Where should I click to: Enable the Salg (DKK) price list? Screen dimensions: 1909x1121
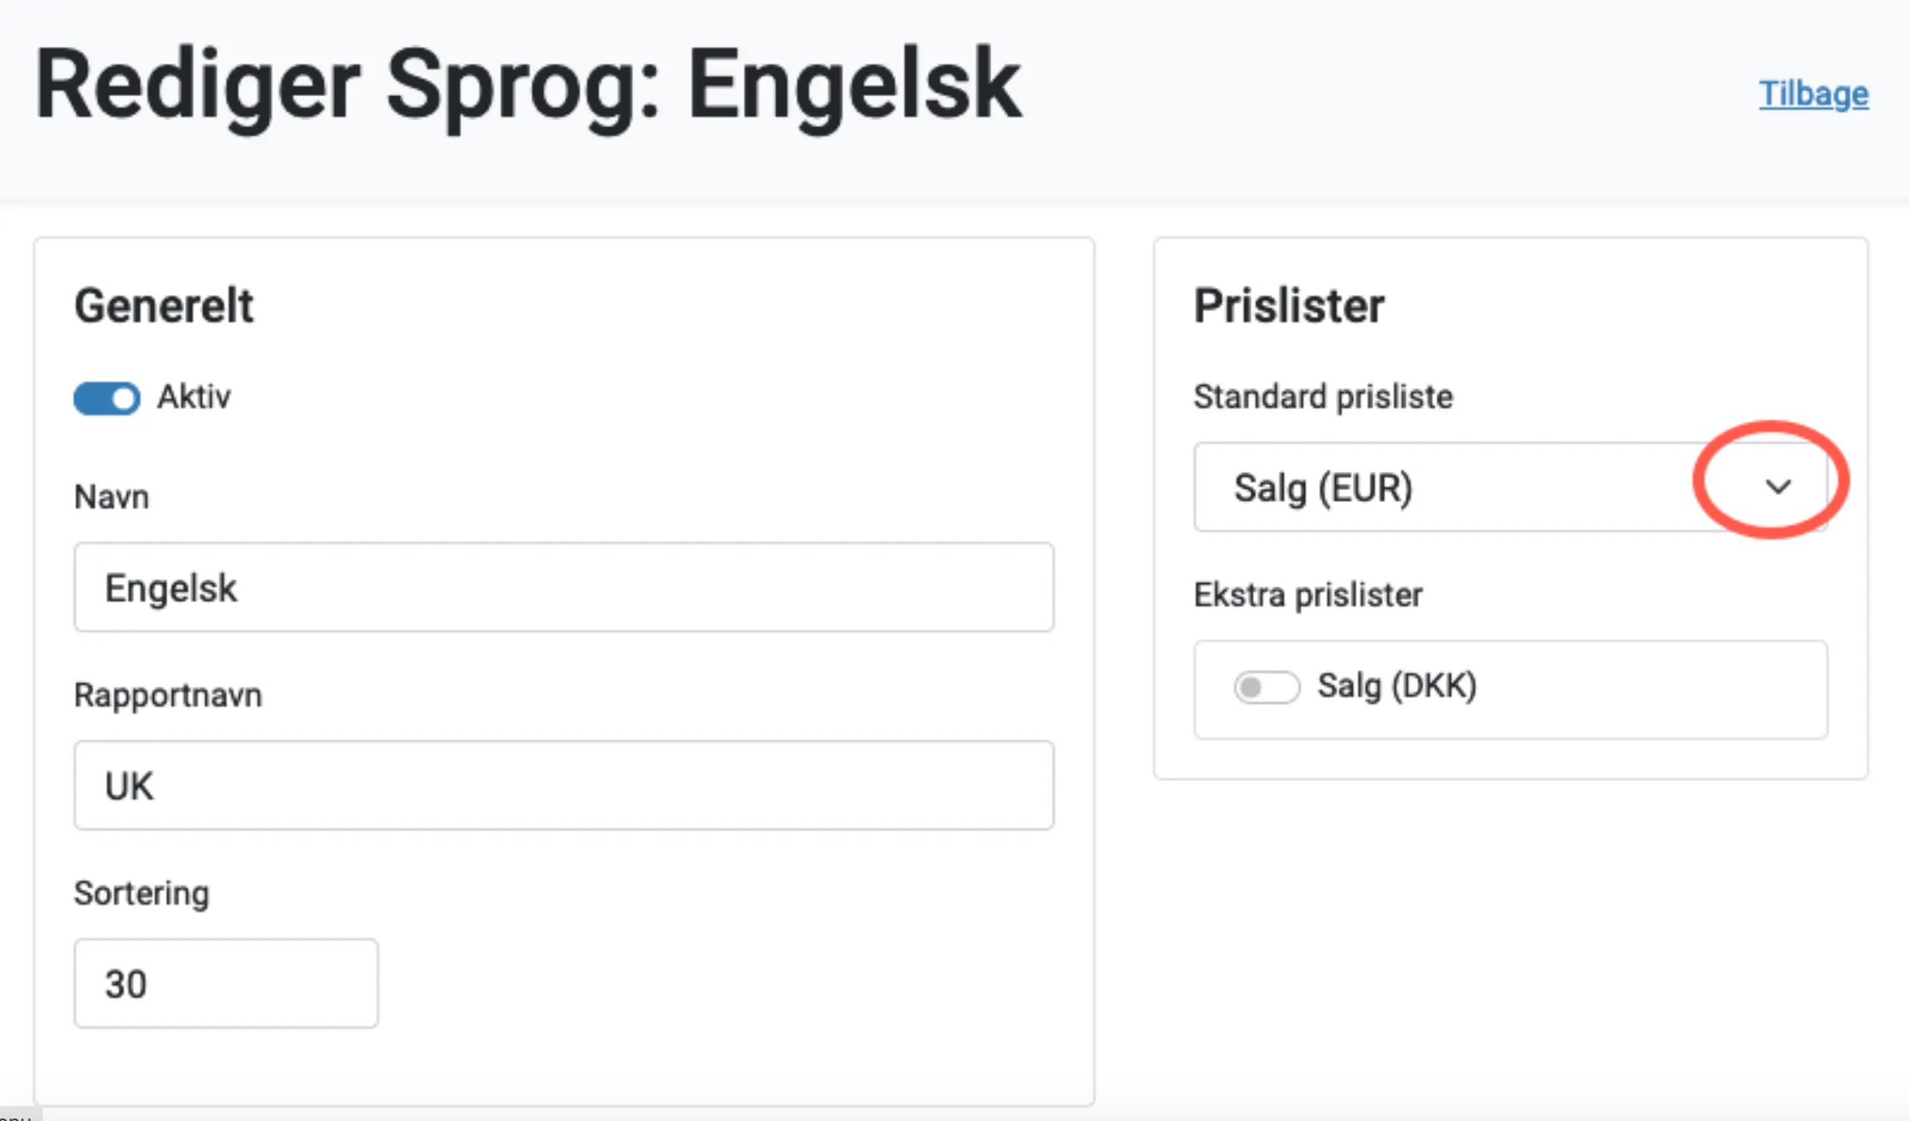pyautogui.click(x=1266, y=686)
